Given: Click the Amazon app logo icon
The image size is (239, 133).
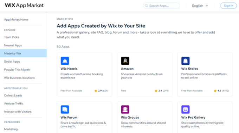Looking at the screenshot, I should click(x=125, y=61).
